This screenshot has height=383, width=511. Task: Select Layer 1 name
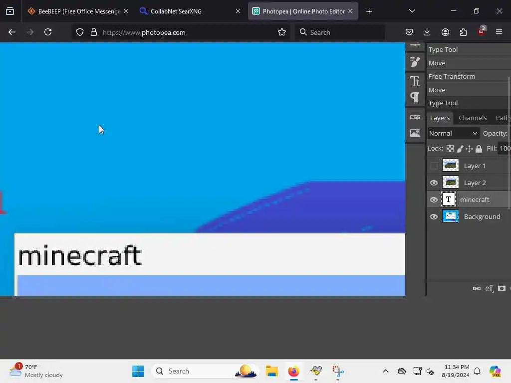click(x=475, y=166)
